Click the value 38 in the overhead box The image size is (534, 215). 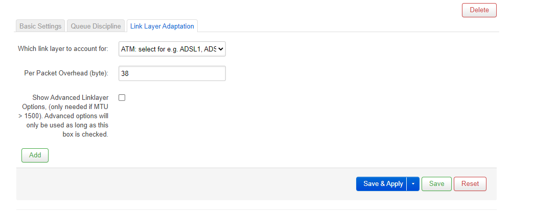125,73
